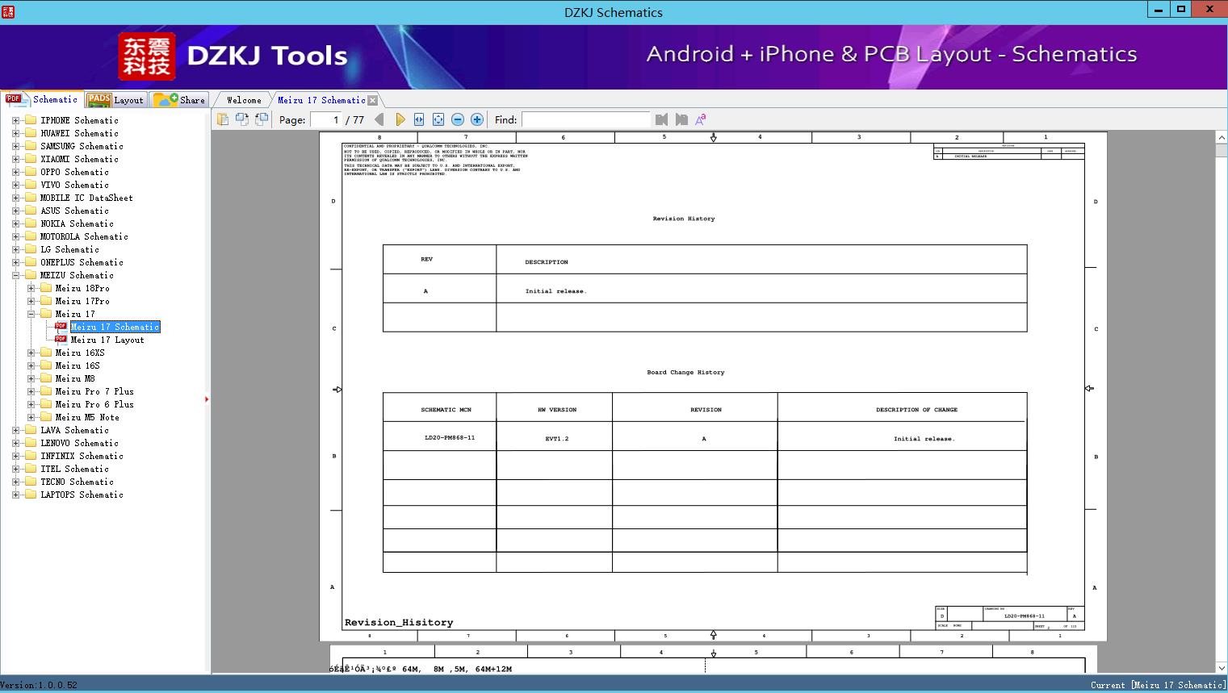Click the DZKJ app icon in title bar

[8, 11]
